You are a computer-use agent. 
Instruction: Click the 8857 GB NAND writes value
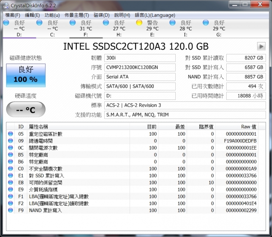click(246, 77)
